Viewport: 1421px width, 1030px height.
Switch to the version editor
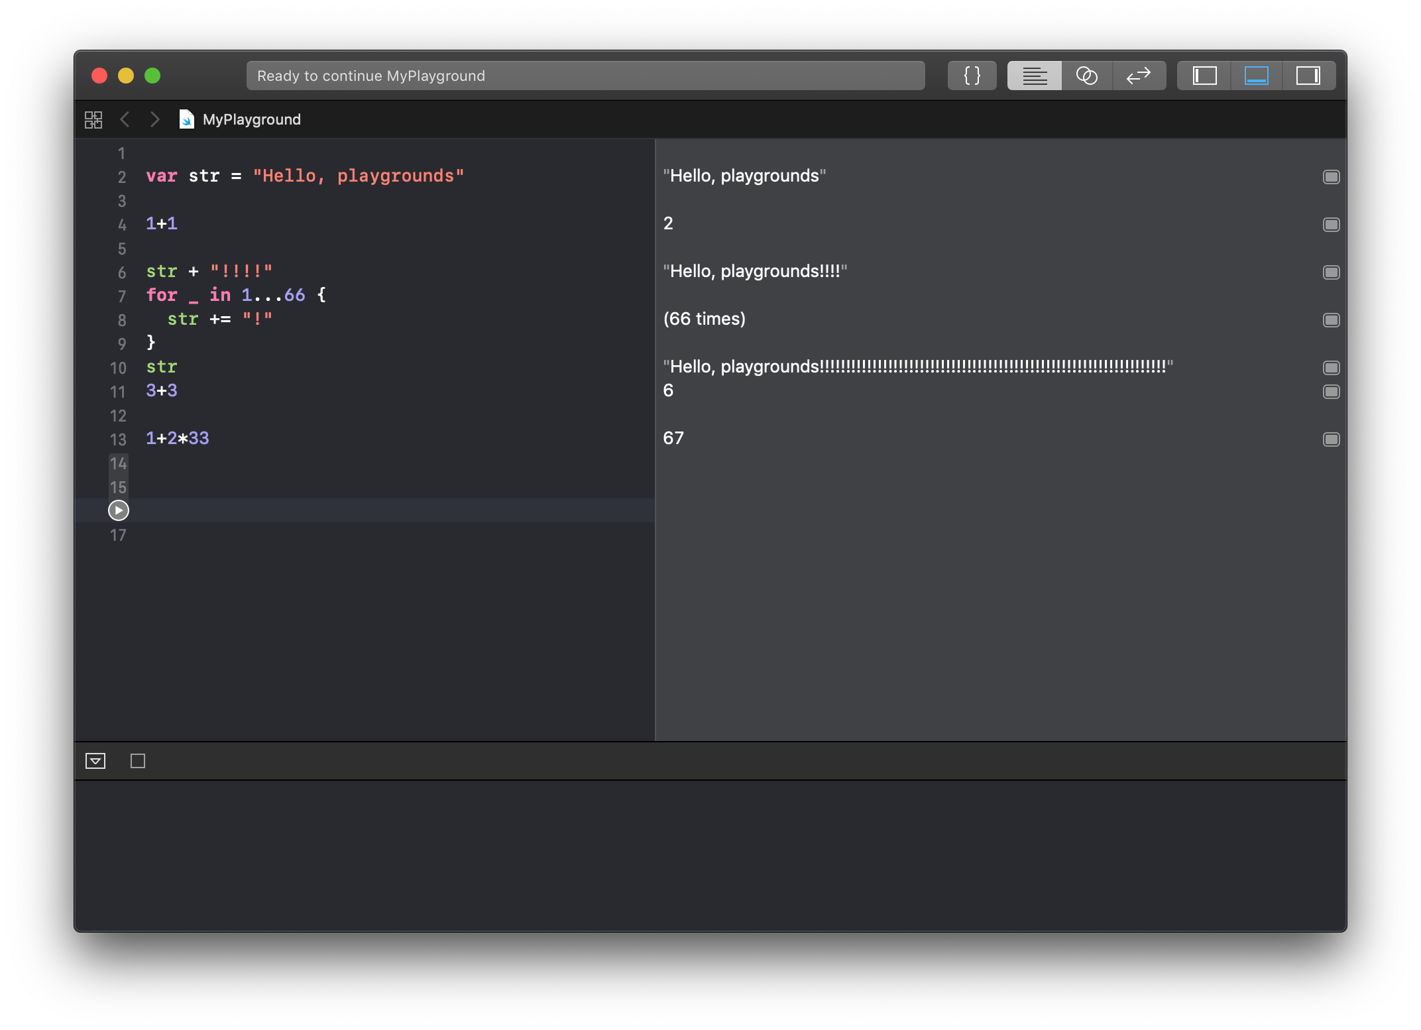1139,76
